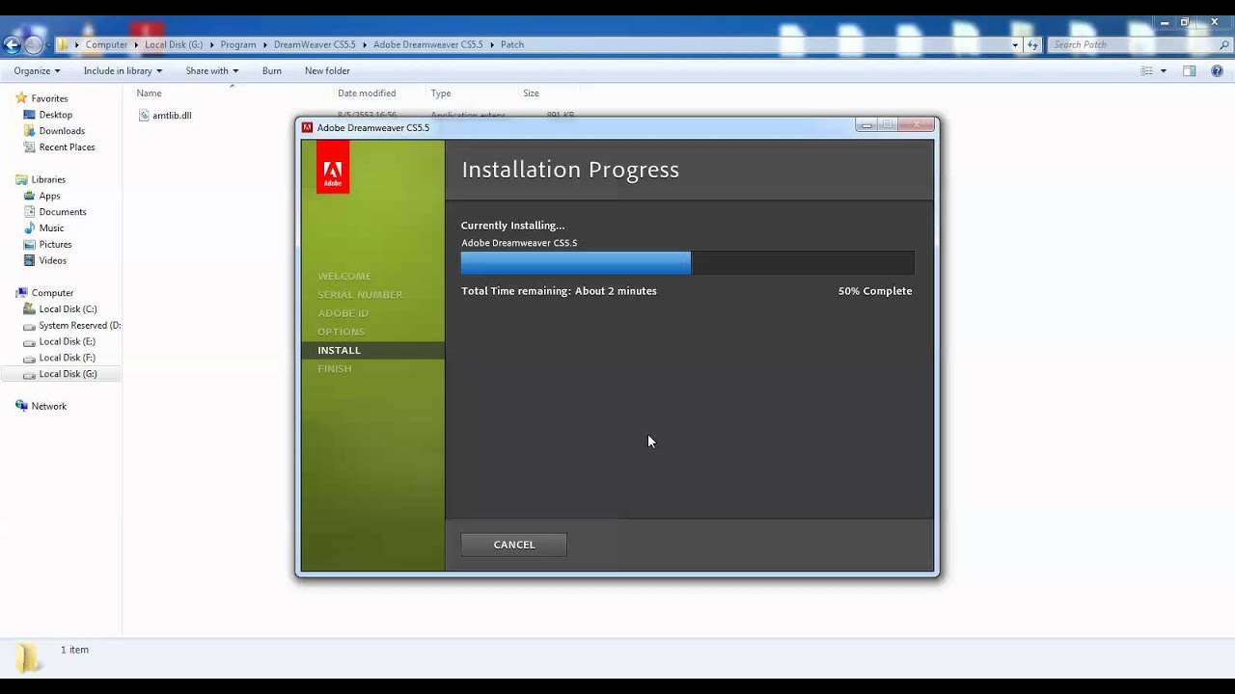Open Include in library dropdown
Viewport: 1235px width, 694px height.
point(123,70)
